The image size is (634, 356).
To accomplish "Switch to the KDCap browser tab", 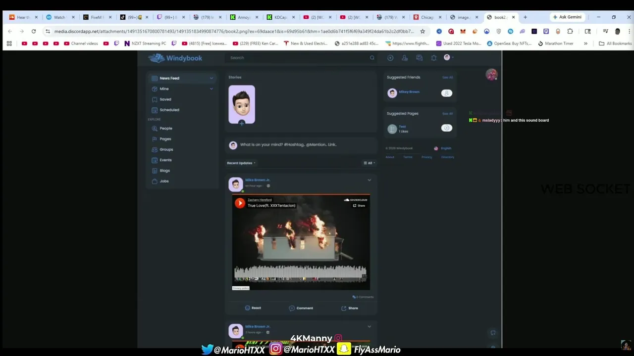I will coord(280,17).
